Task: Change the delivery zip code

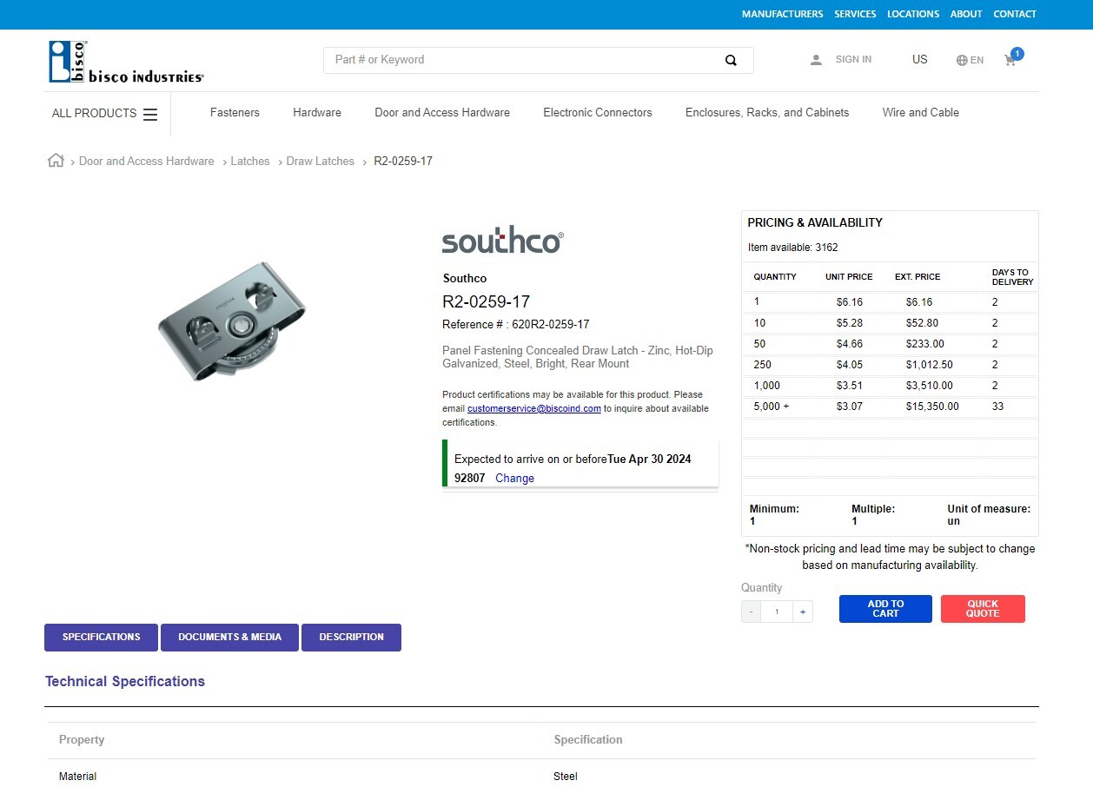Action: tap(514, 479)
